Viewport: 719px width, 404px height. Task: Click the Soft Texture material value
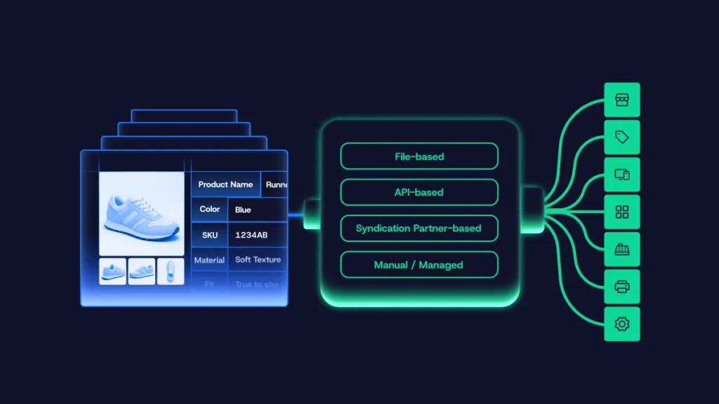[x=257, y=260]
